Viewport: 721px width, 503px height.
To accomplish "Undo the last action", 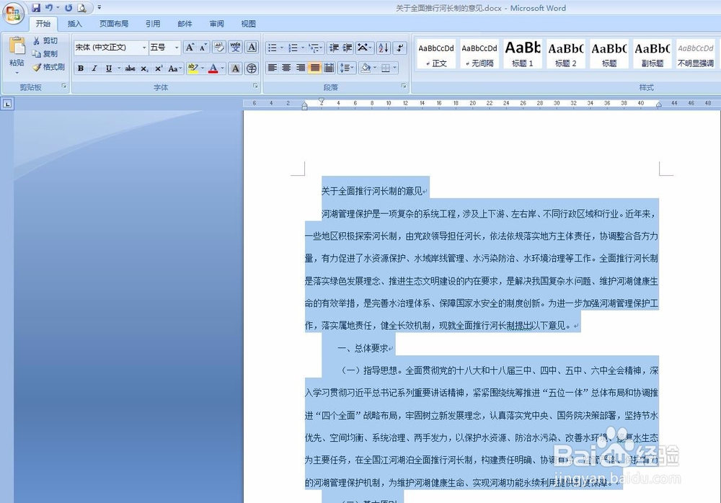I will click(49, 8).
